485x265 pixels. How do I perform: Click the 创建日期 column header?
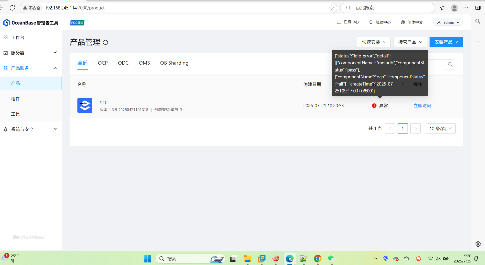312,85
